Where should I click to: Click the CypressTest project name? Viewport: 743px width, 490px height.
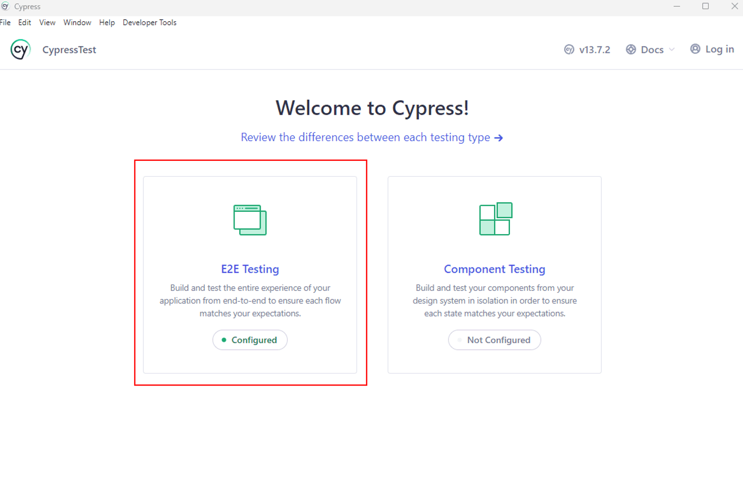tap(69, 50)
